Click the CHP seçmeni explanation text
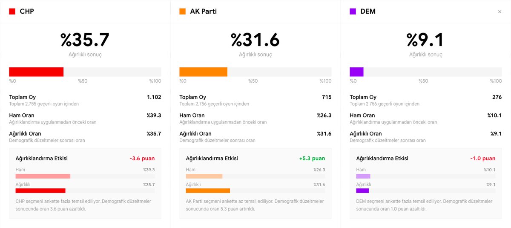The image size is (511, 228). [x=83, y=205]
